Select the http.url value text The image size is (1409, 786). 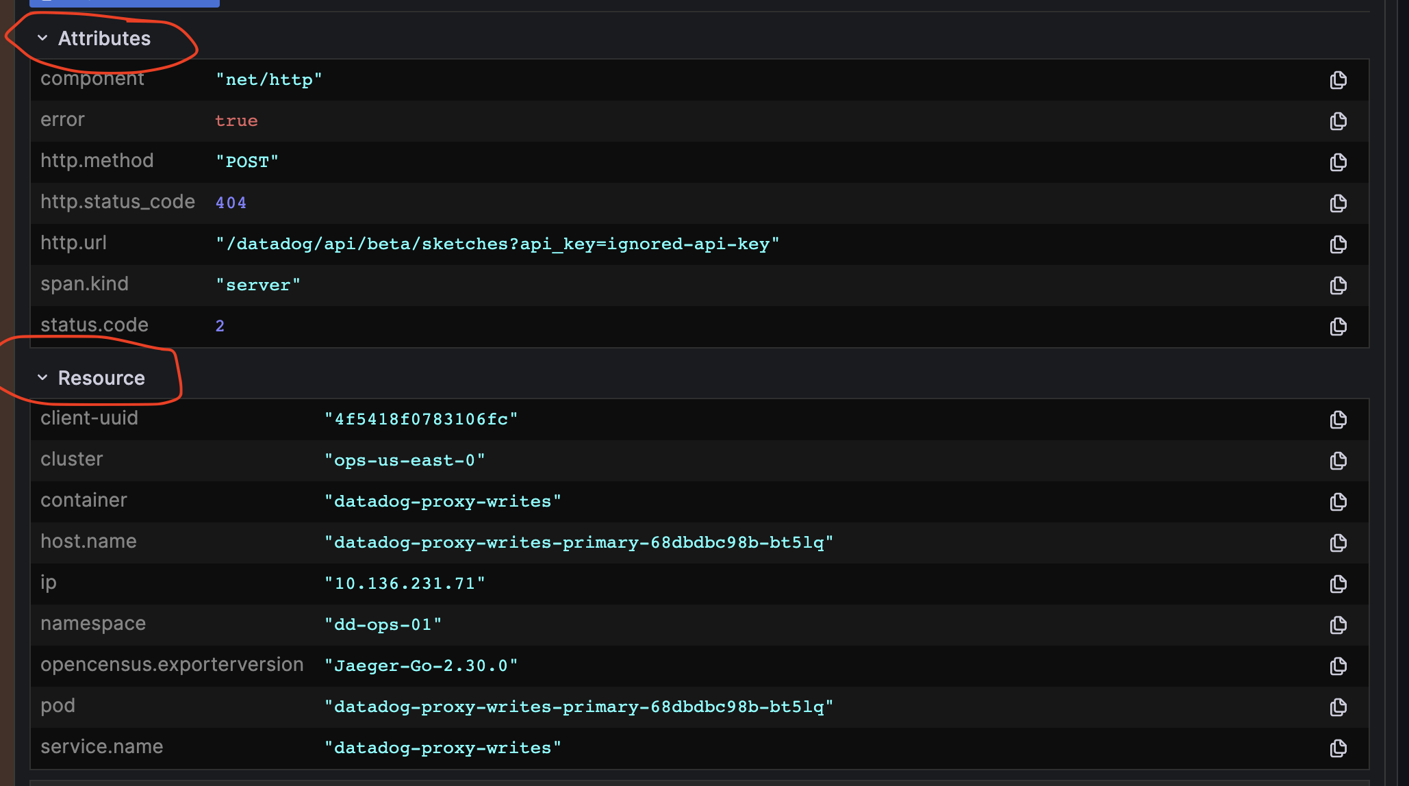[x=498, y=244]
